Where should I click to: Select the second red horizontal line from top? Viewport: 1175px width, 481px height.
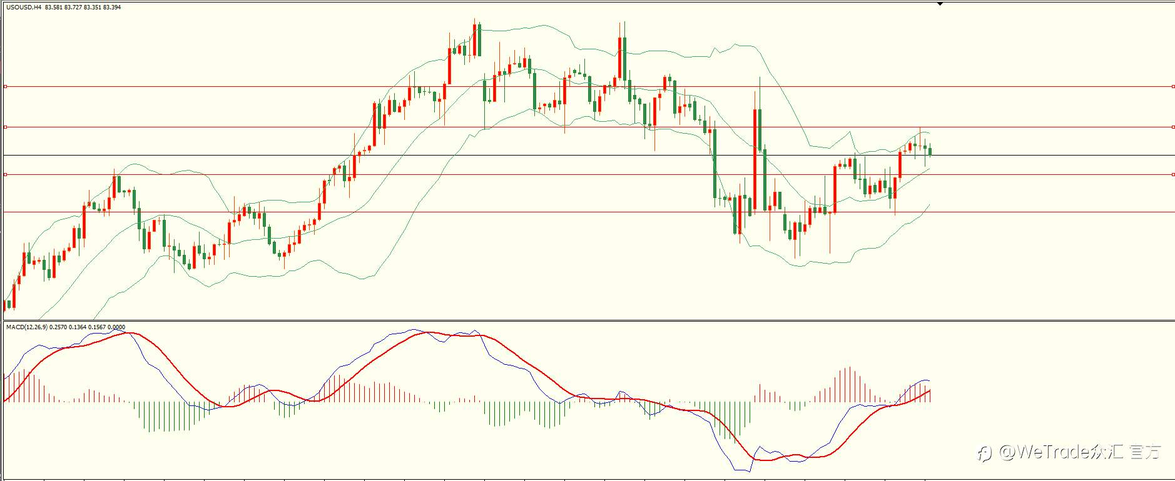(588, 127)
